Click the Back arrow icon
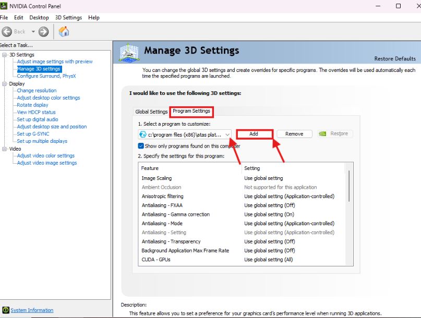 tap(7, 32)
